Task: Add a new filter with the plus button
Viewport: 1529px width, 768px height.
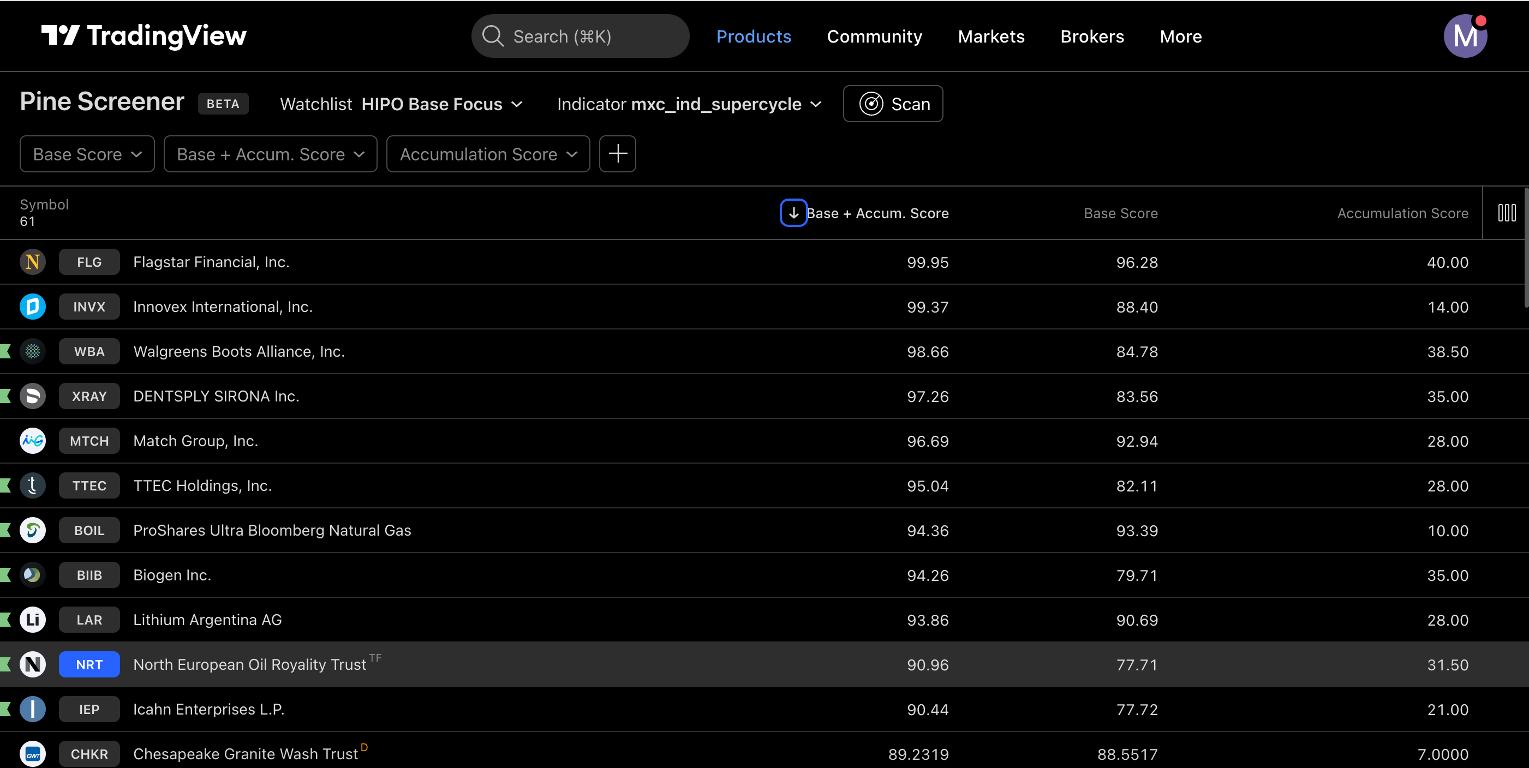Action: click(617, 154)
